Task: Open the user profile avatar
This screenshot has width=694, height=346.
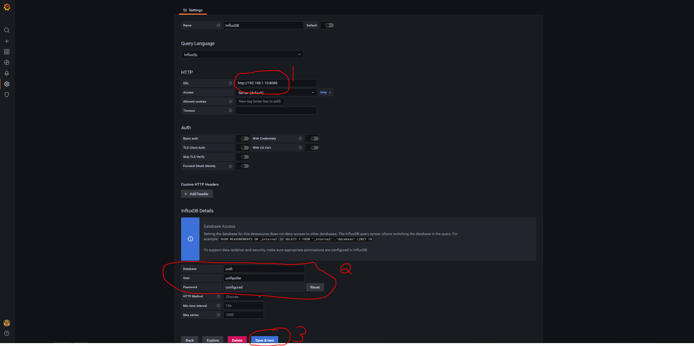Action: coord(7,323)
